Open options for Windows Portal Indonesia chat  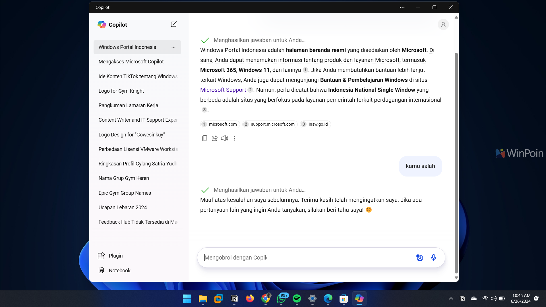click(173, 47)
